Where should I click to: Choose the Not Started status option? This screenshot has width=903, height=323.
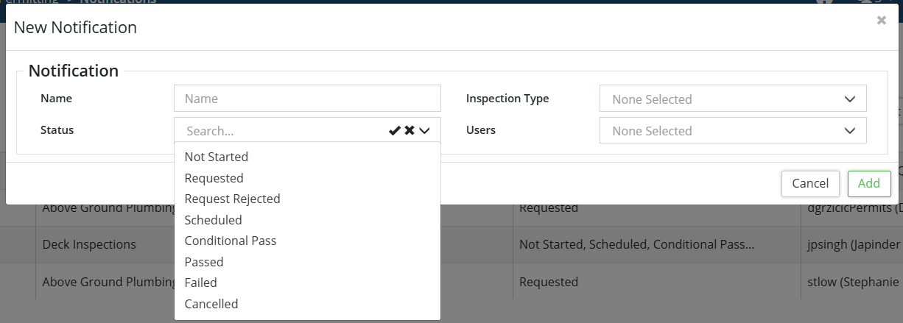point(217,157)
